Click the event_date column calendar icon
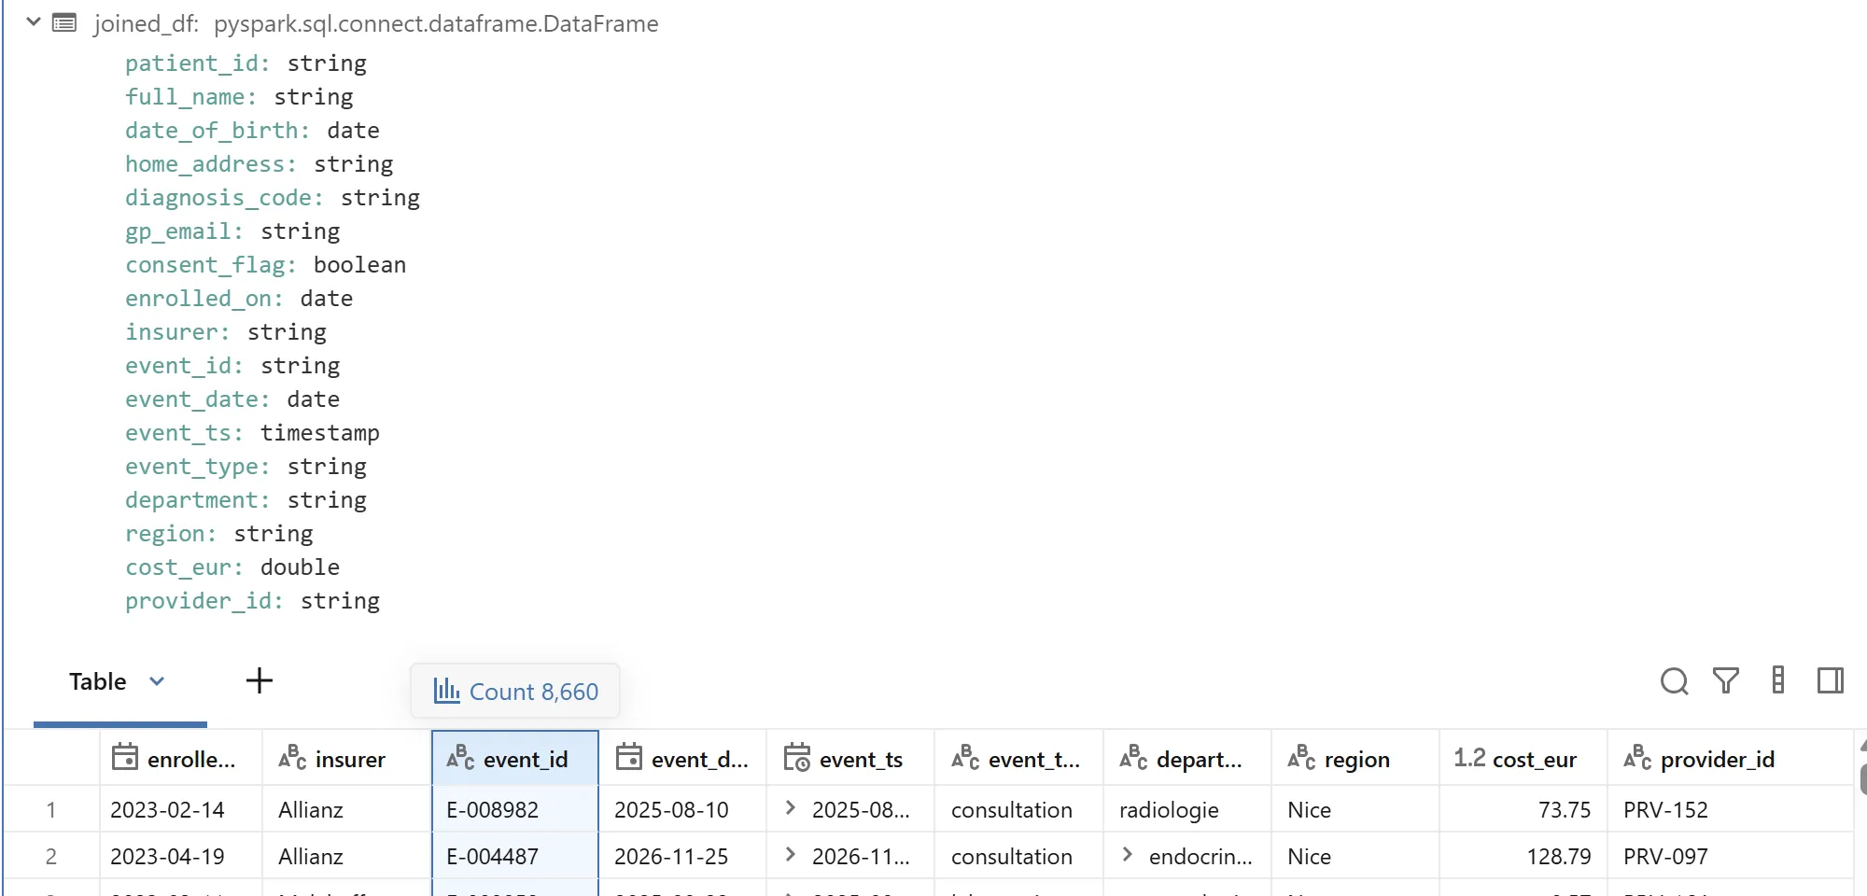Viewport: 1867px width, 896px height. (x=629, y=757)
